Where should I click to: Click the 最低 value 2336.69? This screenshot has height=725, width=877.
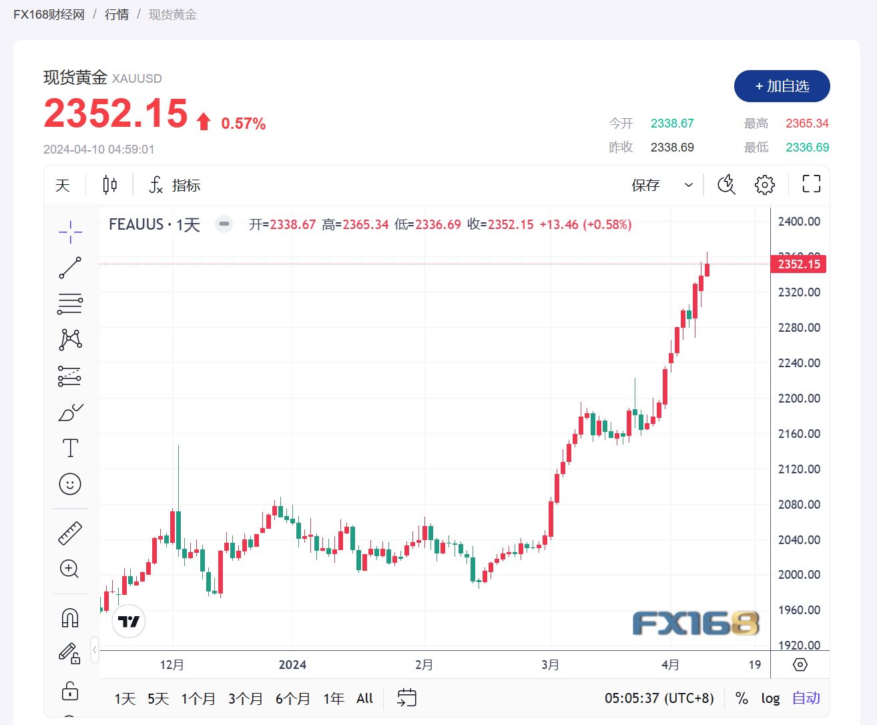(x=807, y=148)
